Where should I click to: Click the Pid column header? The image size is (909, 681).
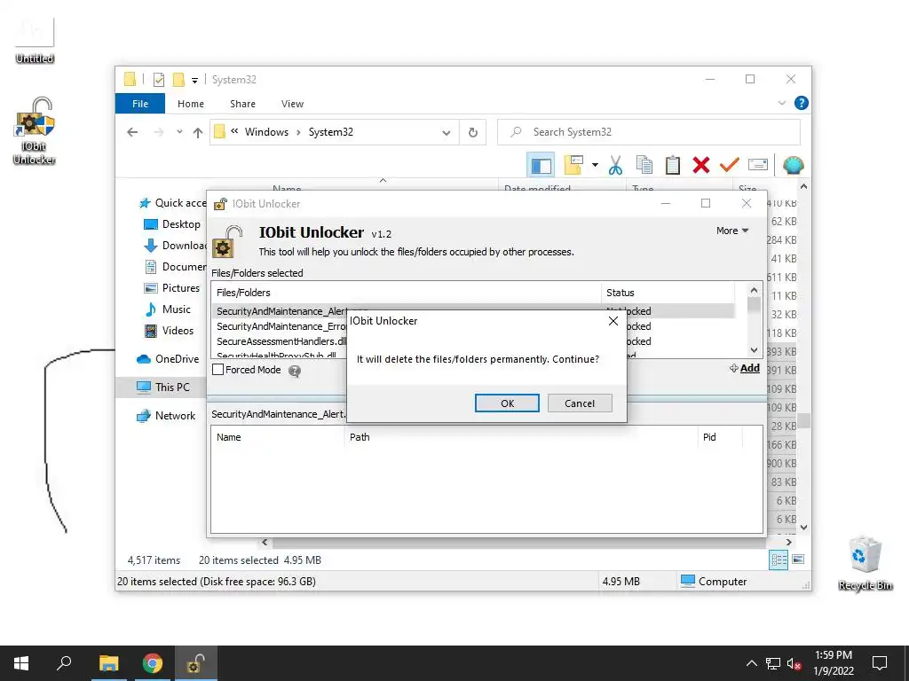coord(719,437)
